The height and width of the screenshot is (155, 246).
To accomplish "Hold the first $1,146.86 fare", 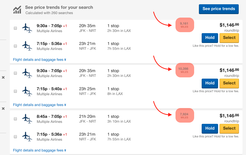I will [210, 38].
